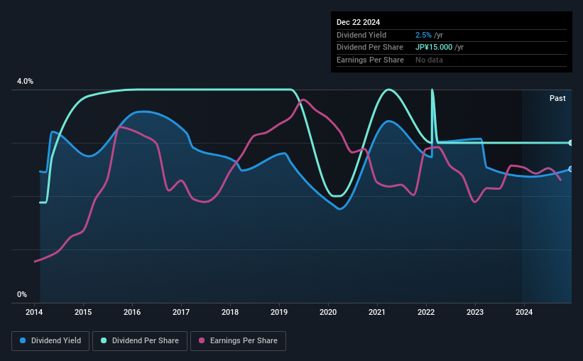Click the teal Dividend Per Share legend dot
This screenshot has width=583, height=361.
104,340
